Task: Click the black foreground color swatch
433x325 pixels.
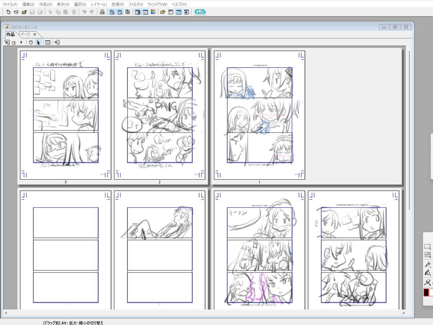Action: (x=426, y=292)
